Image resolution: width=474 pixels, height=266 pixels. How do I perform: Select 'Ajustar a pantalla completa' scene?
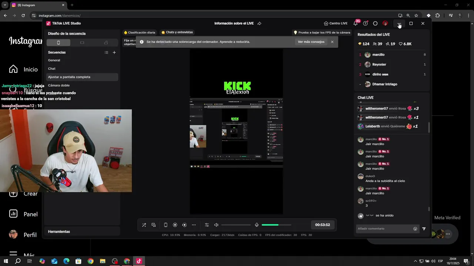point(82,77)
